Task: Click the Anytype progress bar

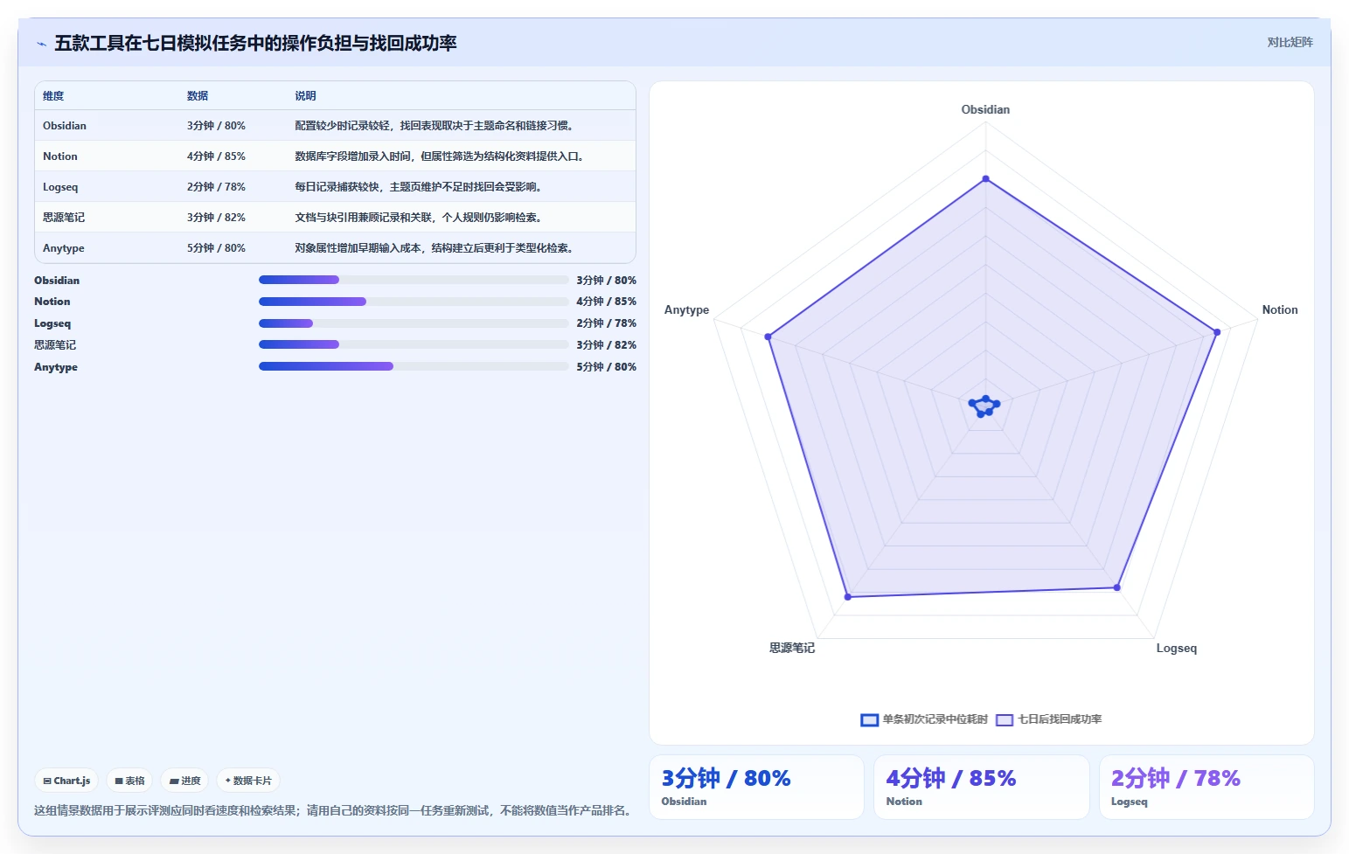Action: coord(414,366)
